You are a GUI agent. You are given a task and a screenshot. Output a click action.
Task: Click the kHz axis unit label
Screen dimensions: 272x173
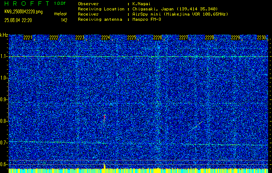(x=4, y=35)
